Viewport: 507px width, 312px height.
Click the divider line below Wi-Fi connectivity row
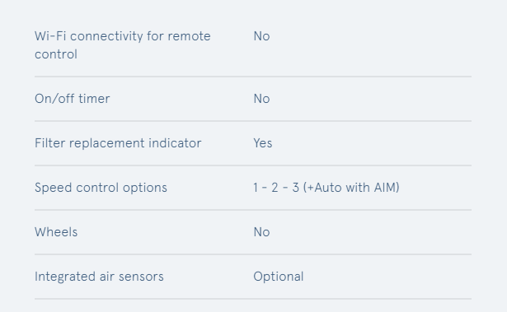coord(253,77)
